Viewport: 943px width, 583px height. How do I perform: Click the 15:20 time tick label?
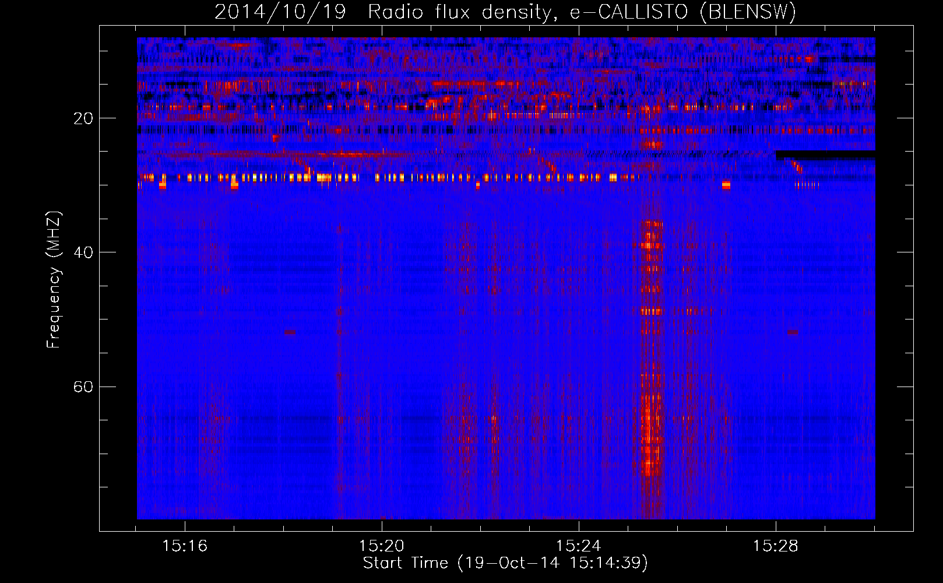click(382, 546)
